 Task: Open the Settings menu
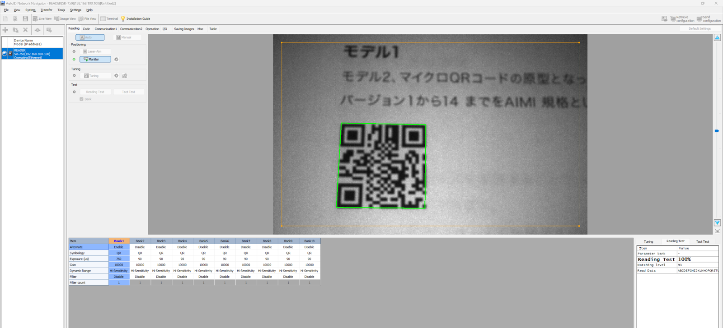[75, 10]
